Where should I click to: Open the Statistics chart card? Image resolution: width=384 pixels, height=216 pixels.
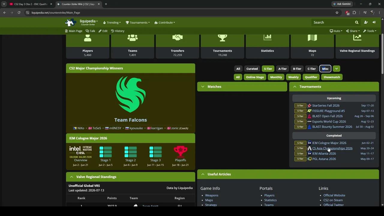[267, 37]
